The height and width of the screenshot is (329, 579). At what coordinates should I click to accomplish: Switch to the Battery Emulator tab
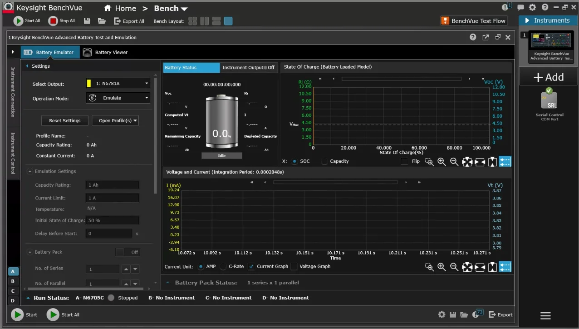tap(50, 52)
